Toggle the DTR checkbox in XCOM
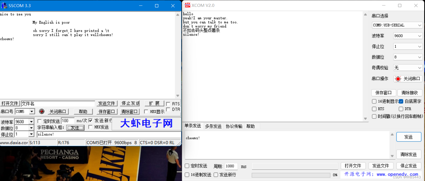This screenshot has height=181, width=425. tap(401, 109)
